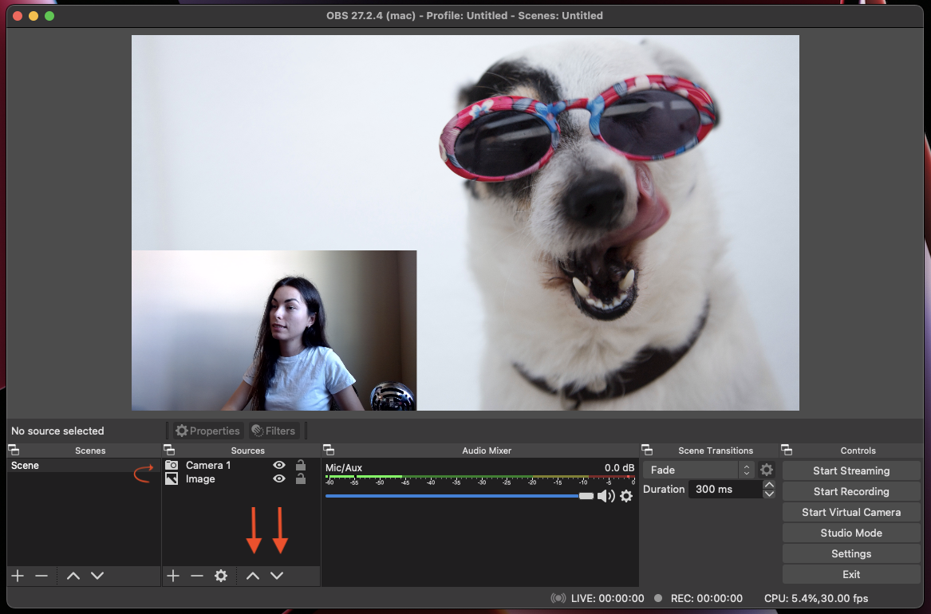The width and height of the screenshot is (931, 614).
Task: Move the source down in the Sources list
Action: coord(277,576)
